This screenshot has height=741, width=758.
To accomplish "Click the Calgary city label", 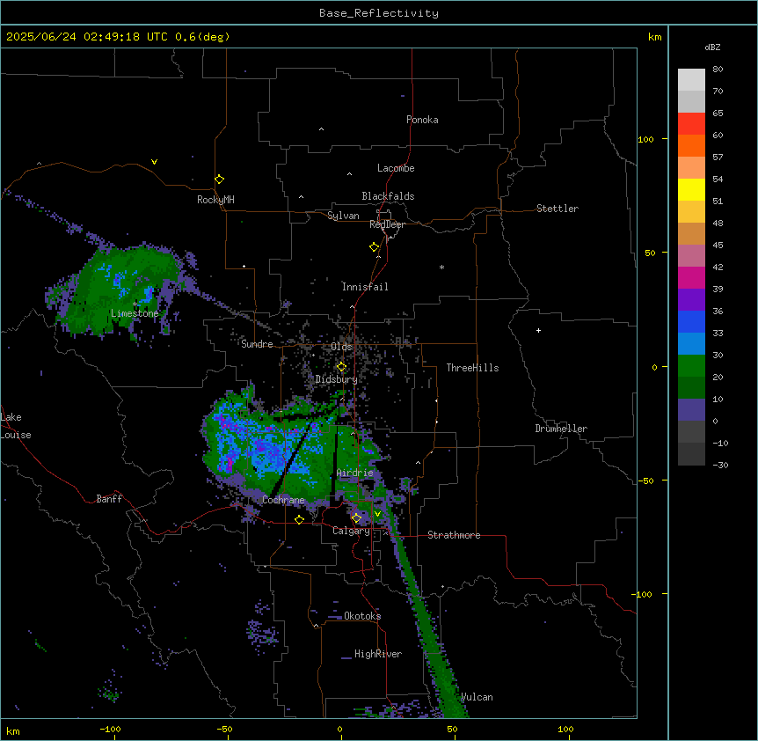I will coord(351,531).
